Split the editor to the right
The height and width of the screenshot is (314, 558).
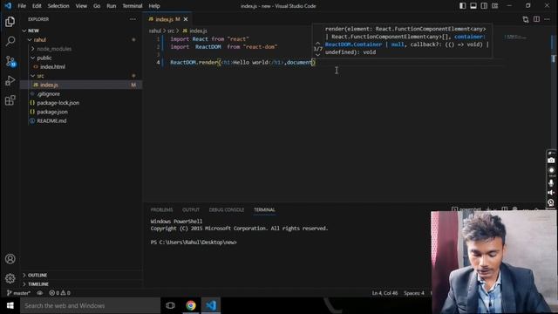pos(536,19)
